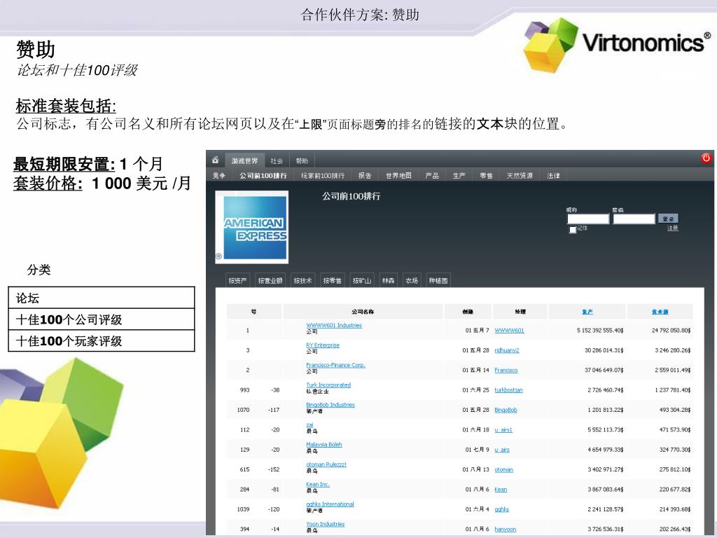Image resolution: width=717 pixels, height=538 pixels.
Task: Open the 产品 submenu item
Action: point(431,176)
